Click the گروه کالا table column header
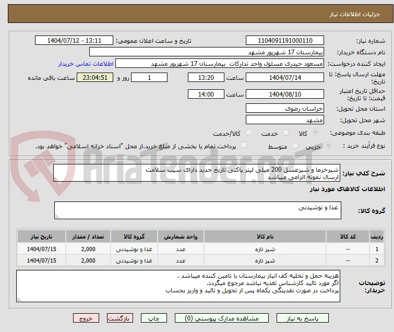Viewport: 394px width, 332px height. point(134,236)
